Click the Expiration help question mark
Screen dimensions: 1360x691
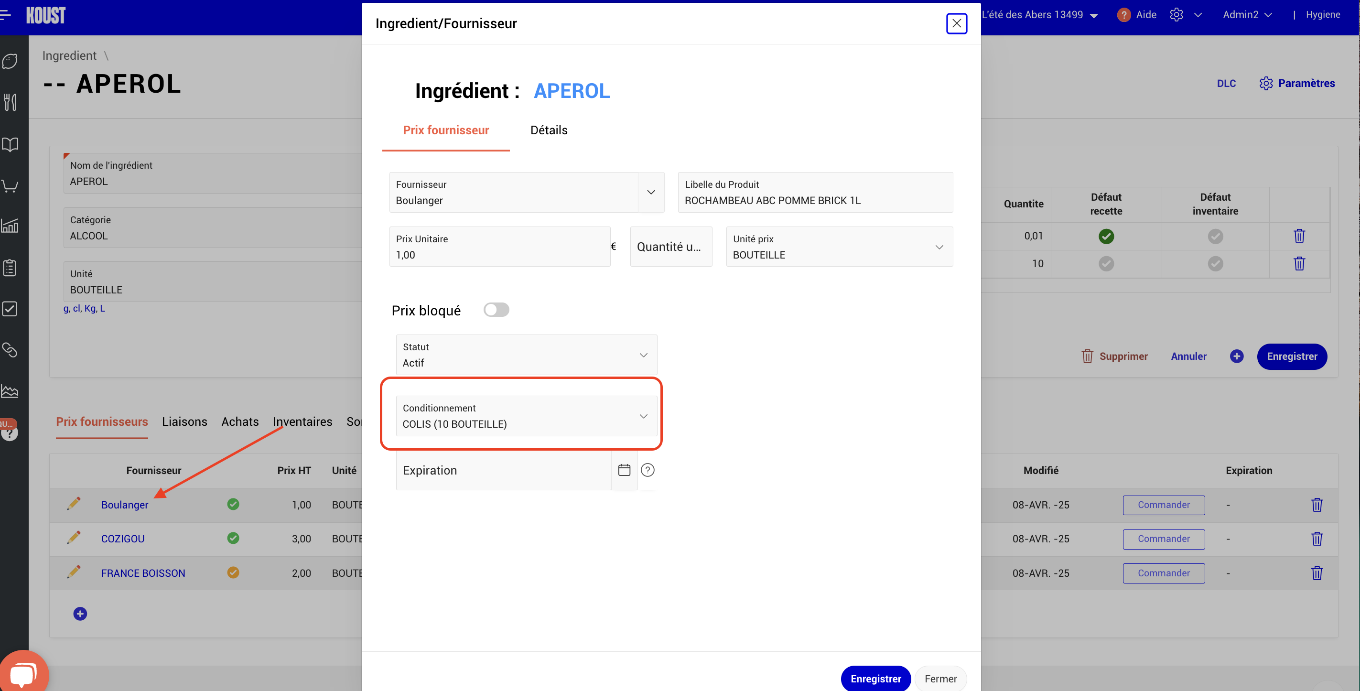(x=648, y=470)
